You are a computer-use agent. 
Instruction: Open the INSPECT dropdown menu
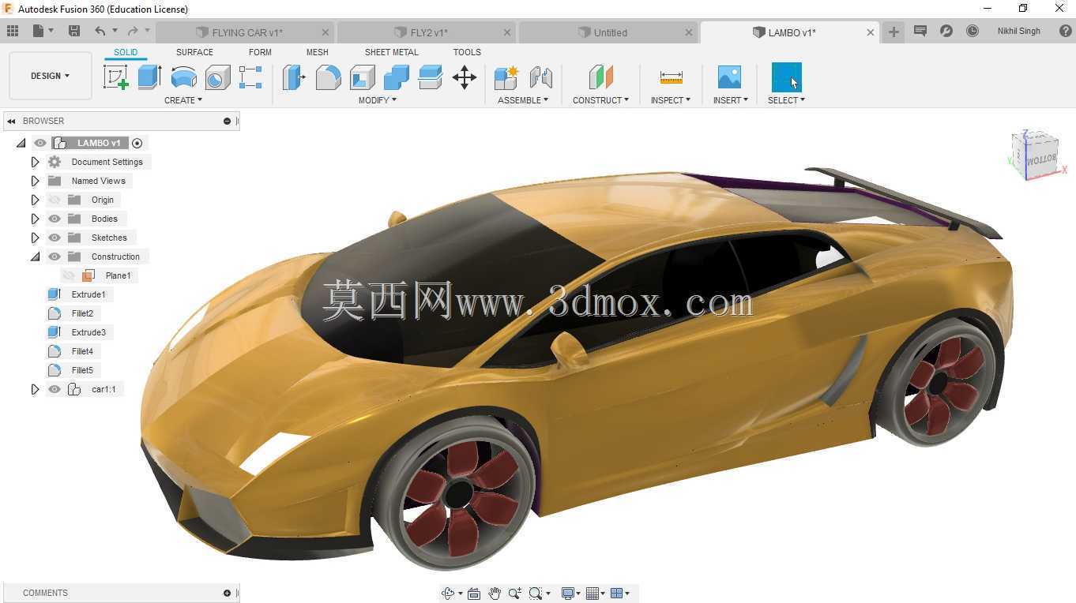pos(671,100)
